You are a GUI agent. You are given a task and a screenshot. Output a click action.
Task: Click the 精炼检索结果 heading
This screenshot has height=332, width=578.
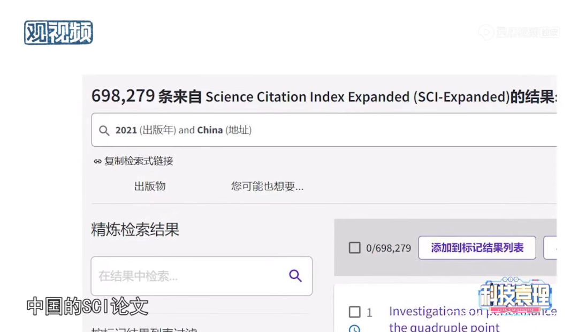click(x=135, y=229)
